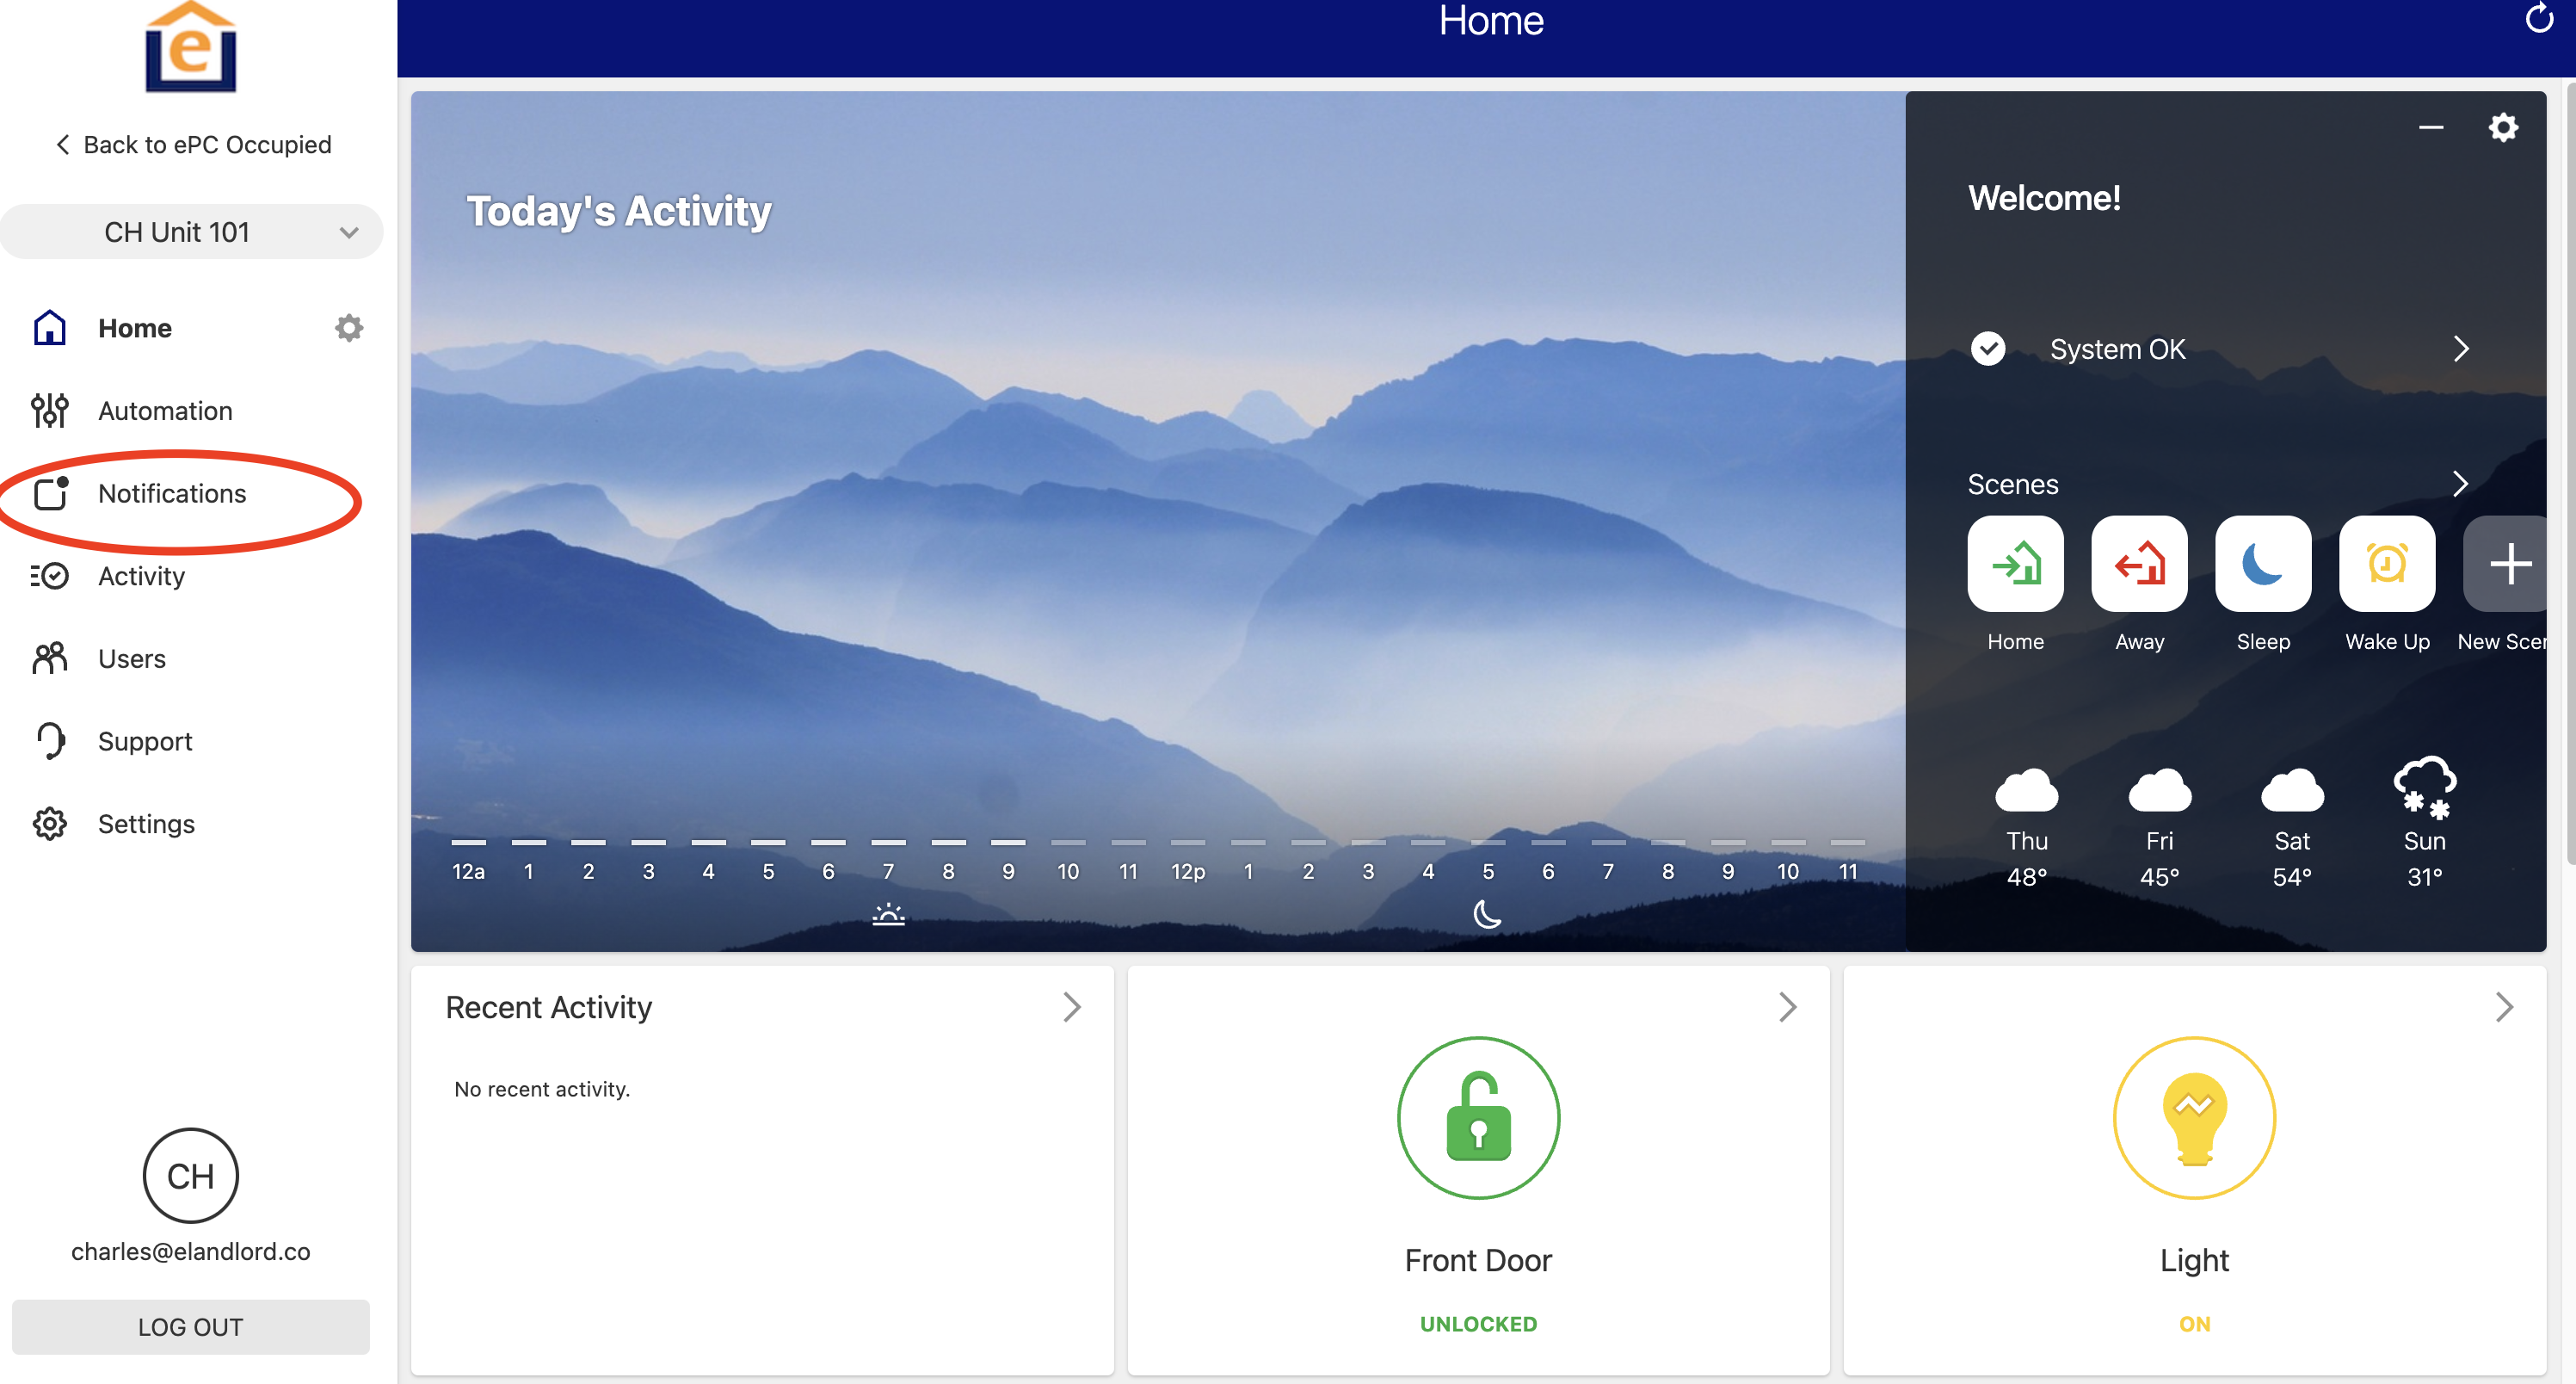This screenshot has width=2576, height=1384.
Task: Activate the Wake Up alarm scene
Action: 2386,563
